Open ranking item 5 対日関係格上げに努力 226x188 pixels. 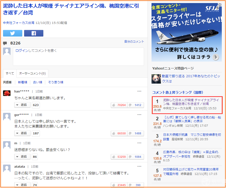click(x=191, y=171)
